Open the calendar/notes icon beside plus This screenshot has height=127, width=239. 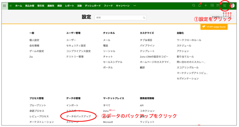tap(212, 6)
